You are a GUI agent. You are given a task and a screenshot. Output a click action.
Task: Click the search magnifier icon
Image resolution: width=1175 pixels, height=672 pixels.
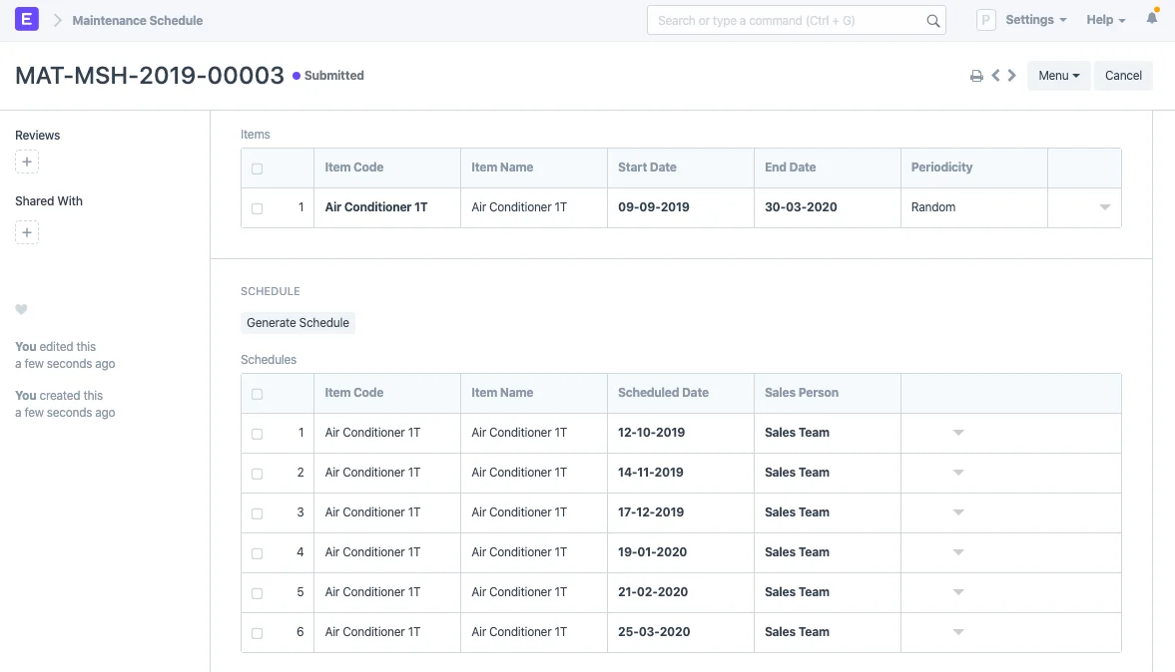point(932,21)
